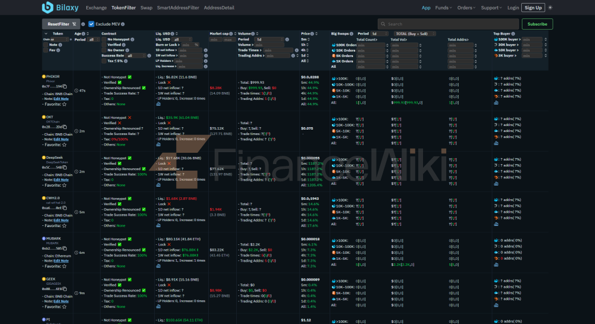
Task: Expand the Support menu
Action: (491, 8)
